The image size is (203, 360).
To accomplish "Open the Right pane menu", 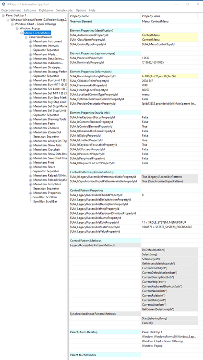I will click(46, 11).
